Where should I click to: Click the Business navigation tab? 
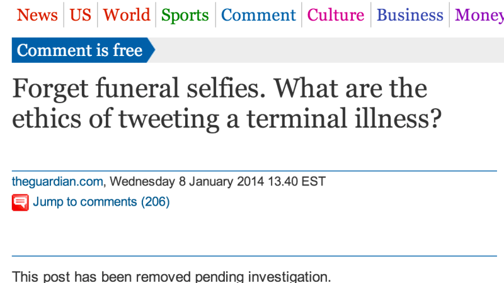(x=409, y=14)
